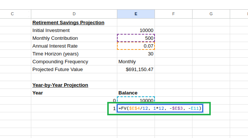Select the year 1 cell
The image size is (248, 138).
click(x=74, y=109)
